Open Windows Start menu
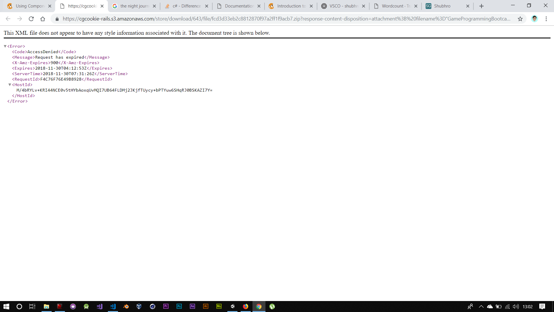The width and height of the screenshot is (554, 312). tap(6, 307)
